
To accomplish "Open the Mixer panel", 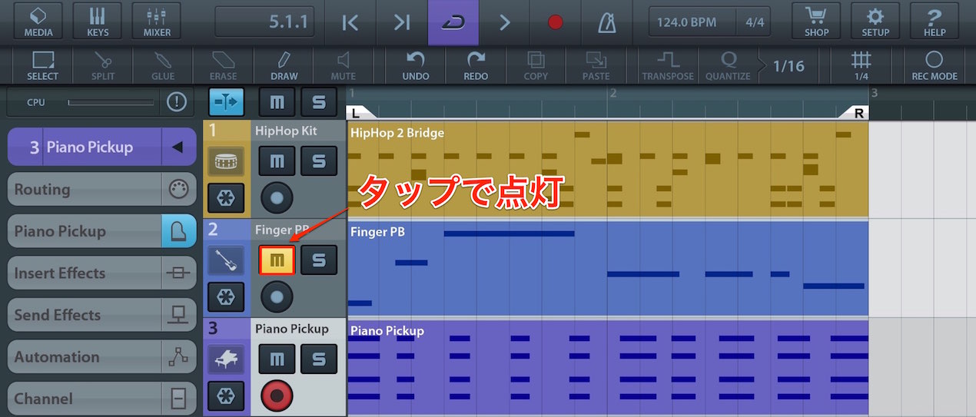I will (157, 22).
